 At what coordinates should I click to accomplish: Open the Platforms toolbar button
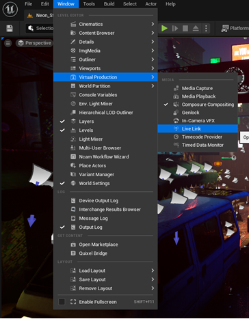(235, 28)
